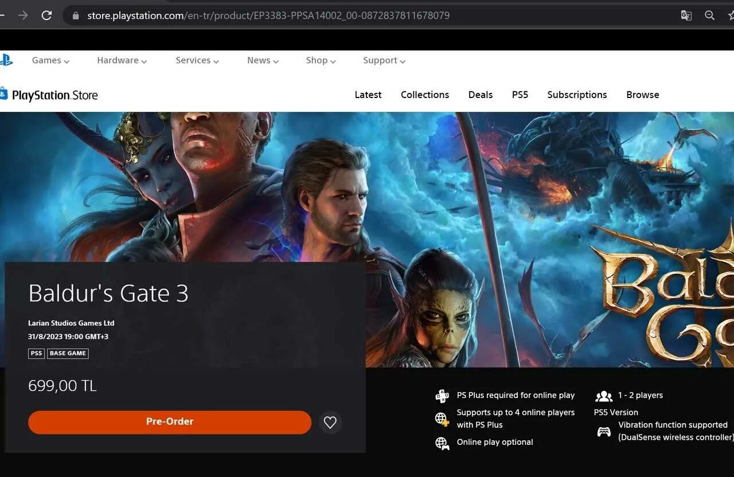Open the Latest store tab
The width and height of the screenshot is (734, 477).
[x=368, y=95]
